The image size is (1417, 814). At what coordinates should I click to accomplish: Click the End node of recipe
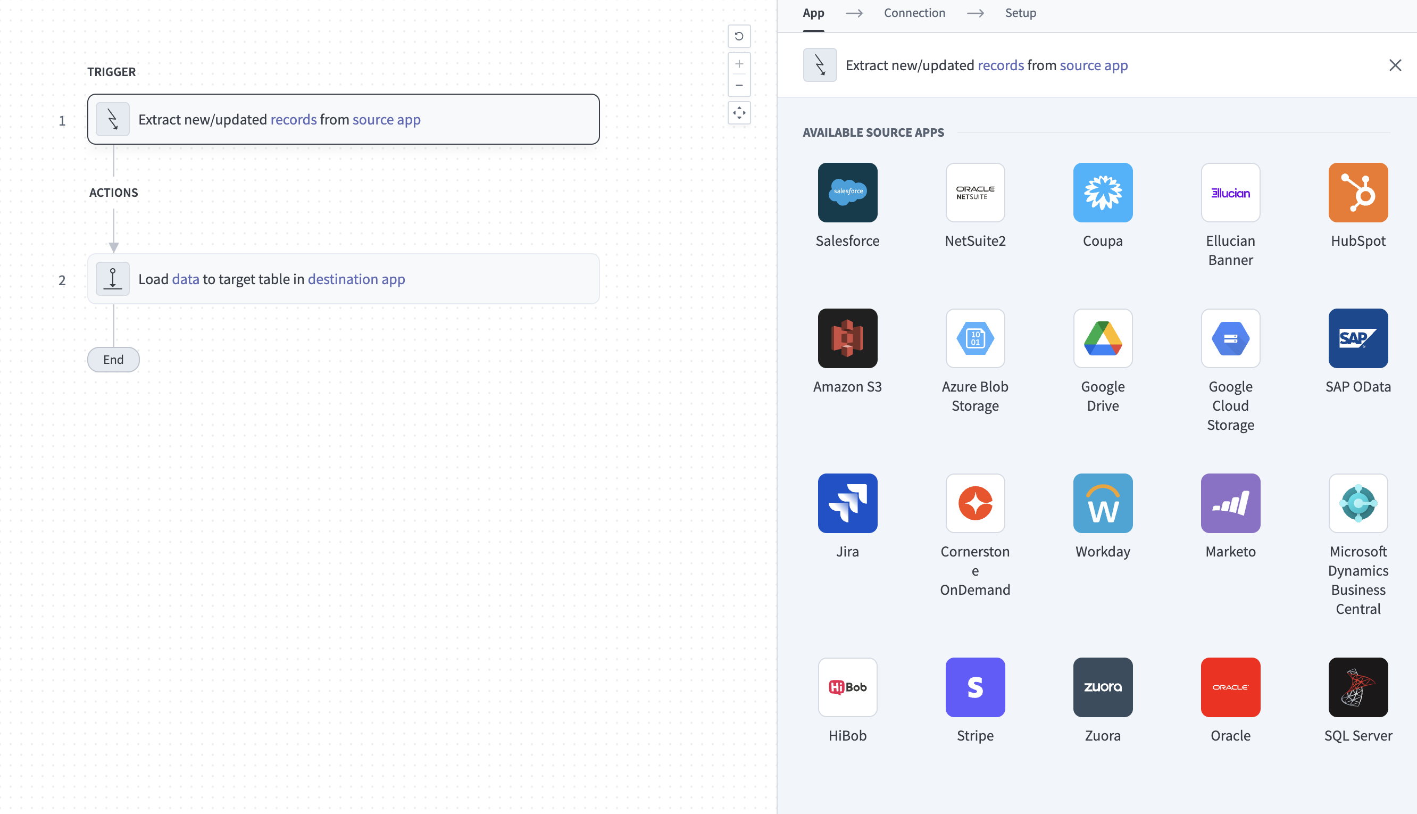(x=113, y=360)
